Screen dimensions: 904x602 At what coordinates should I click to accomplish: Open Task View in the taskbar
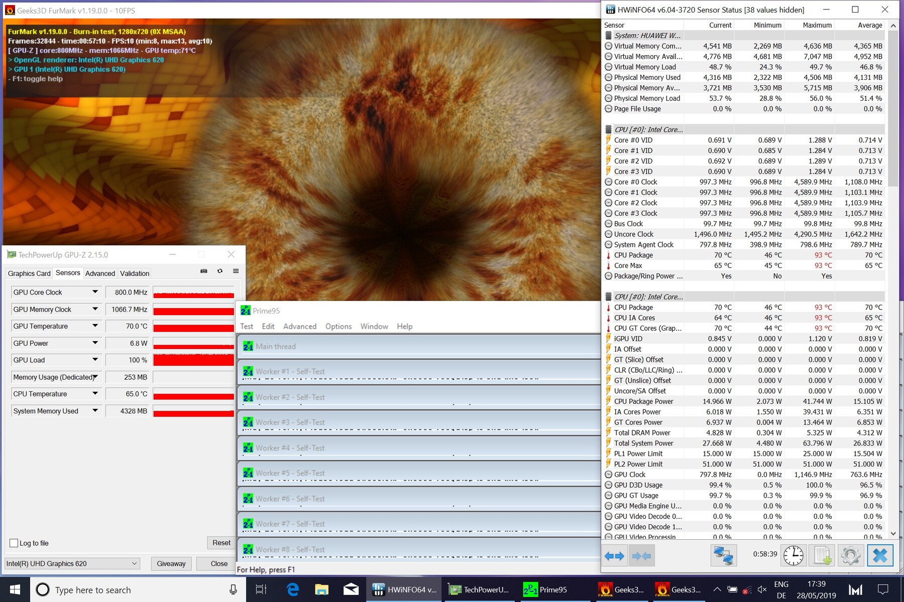tap(261, 589)
